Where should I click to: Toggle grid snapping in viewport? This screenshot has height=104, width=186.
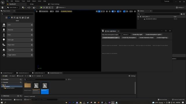[x=112, y=12]
